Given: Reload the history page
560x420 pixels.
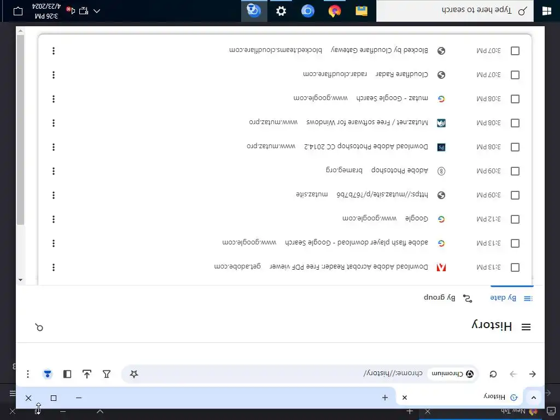Looking at the screenshot, I should pyautogui.click(x=493, y=374).
